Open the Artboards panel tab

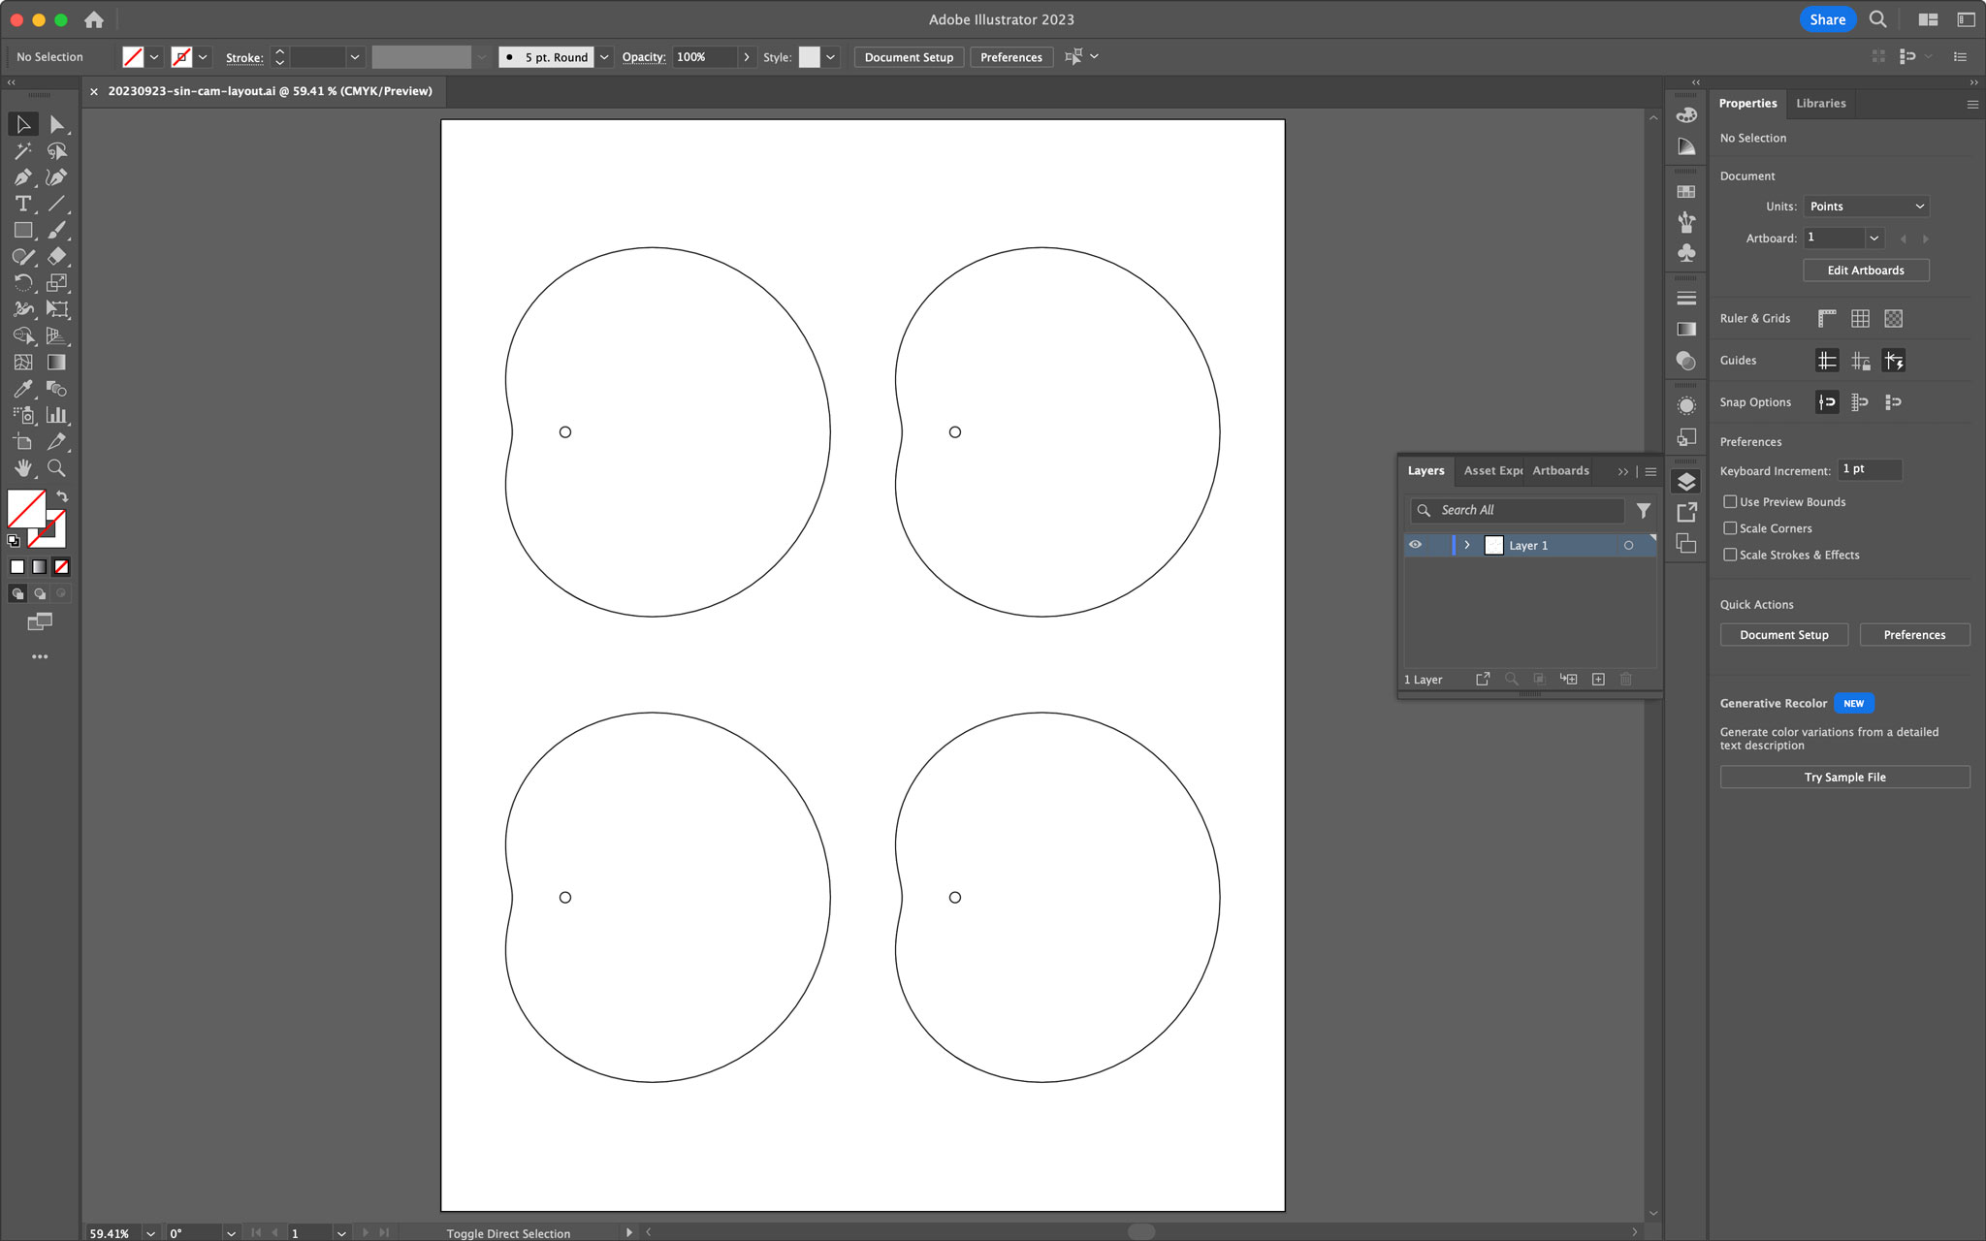pos(1560,470)
